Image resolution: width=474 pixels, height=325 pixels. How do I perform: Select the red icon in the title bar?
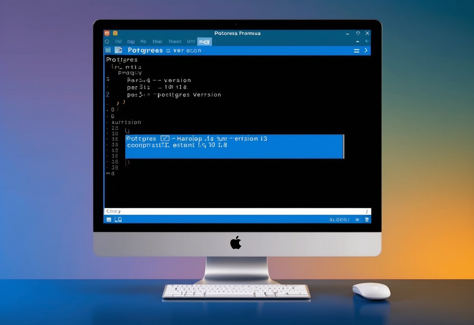(107, 33)
